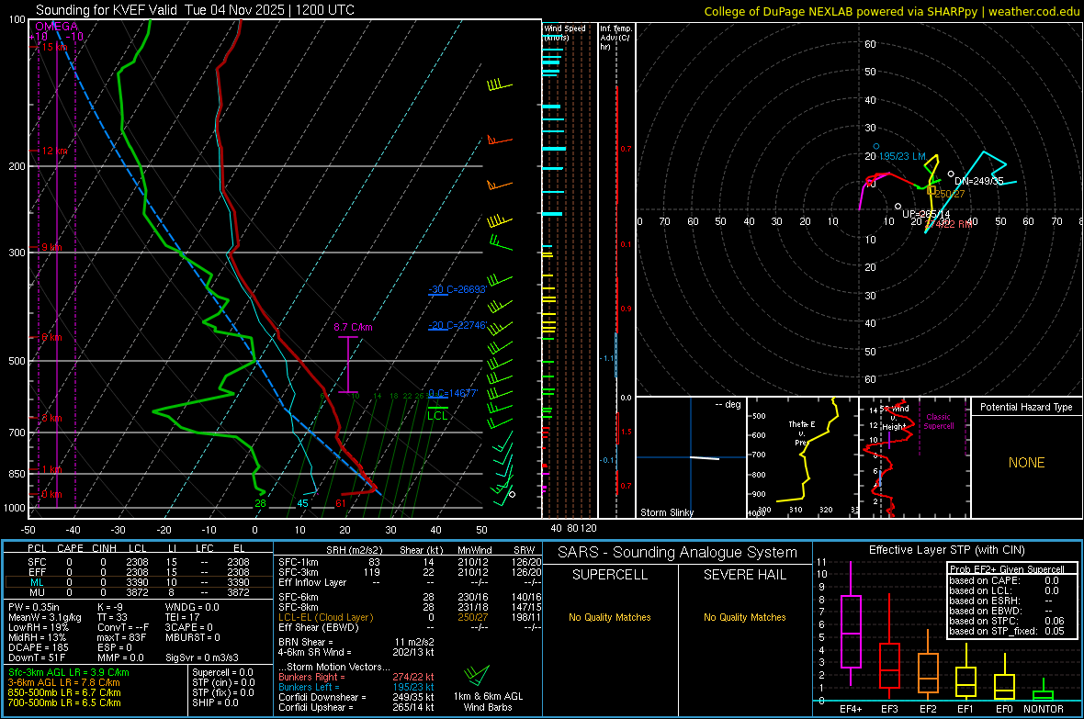Click the '4-6km SR Wind' row
The width and height of the screenshot is (1084, 719).
click(356, 652)
